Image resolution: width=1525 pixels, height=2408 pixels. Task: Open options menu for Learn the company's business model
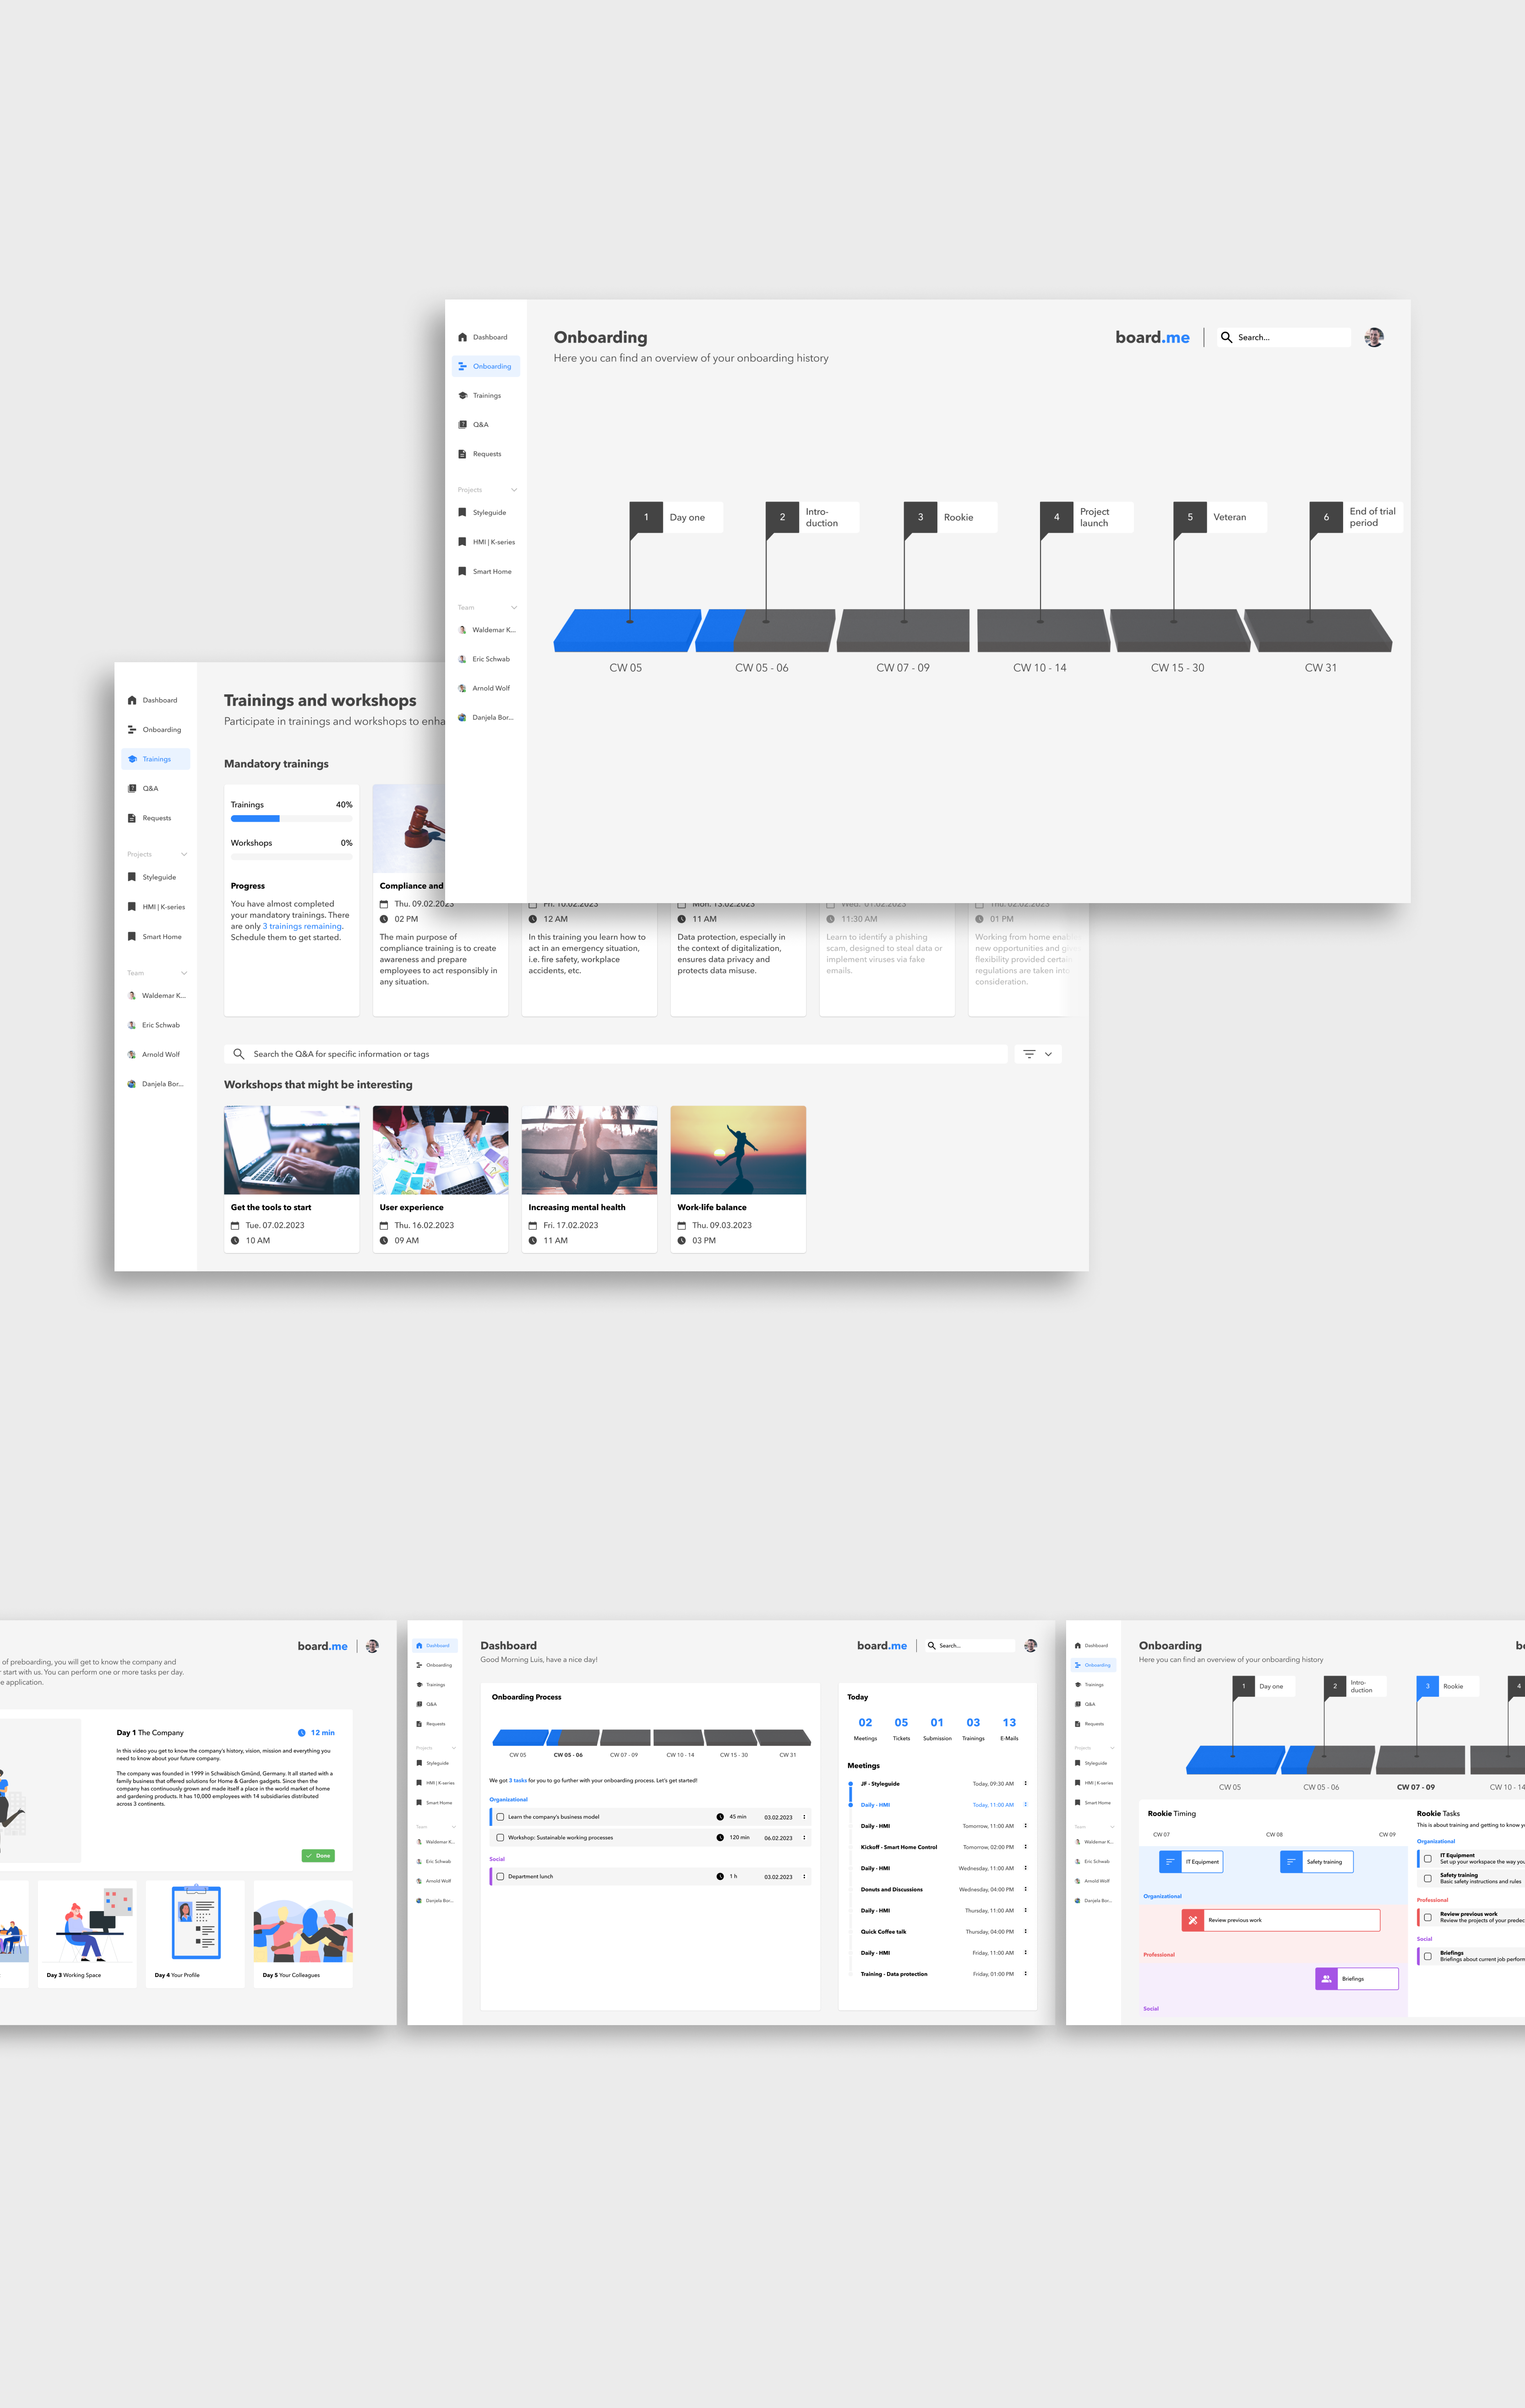804,1817
